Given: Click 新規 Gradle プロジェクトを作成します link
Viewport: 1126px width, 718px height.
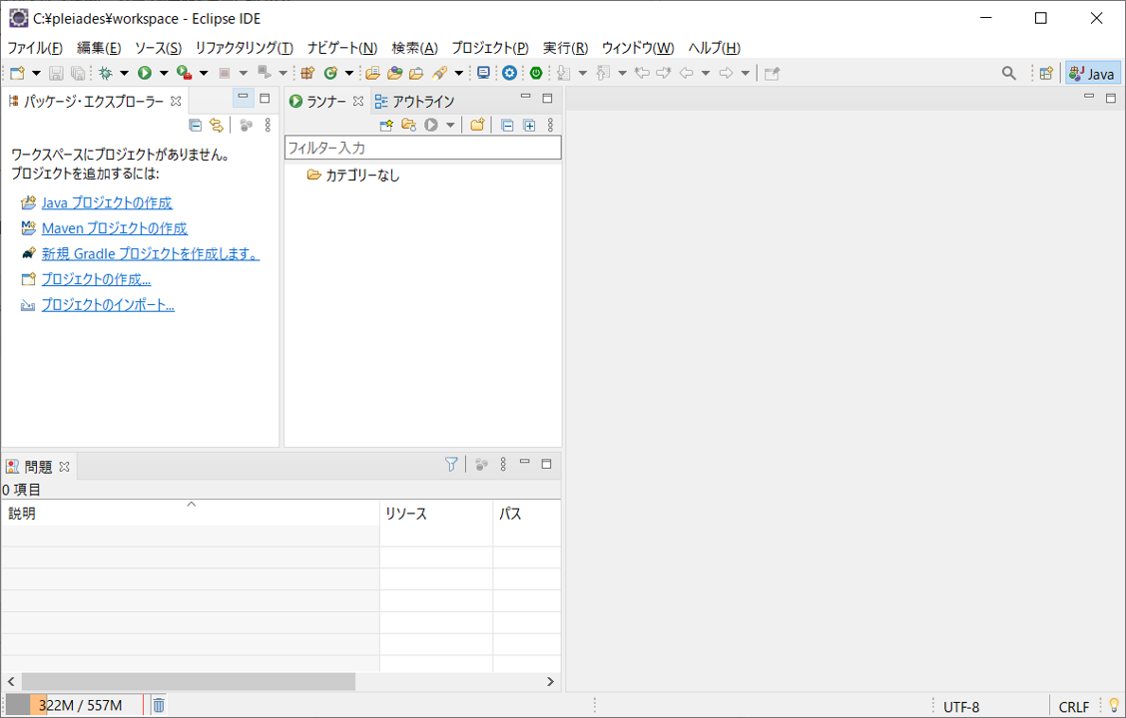Looking at the screenshot, I should (x=151, y=254).
